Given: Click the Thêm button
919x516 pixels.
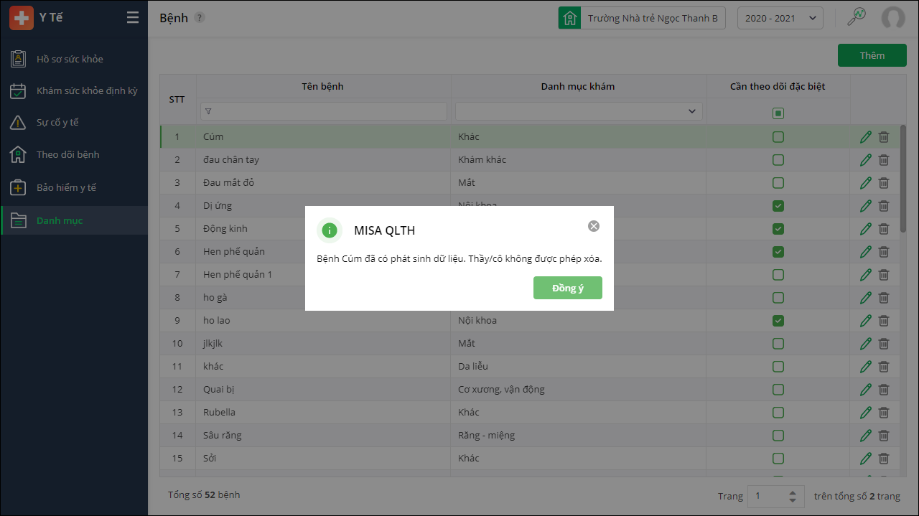Looking at the screenshot, I should (872, 55).
